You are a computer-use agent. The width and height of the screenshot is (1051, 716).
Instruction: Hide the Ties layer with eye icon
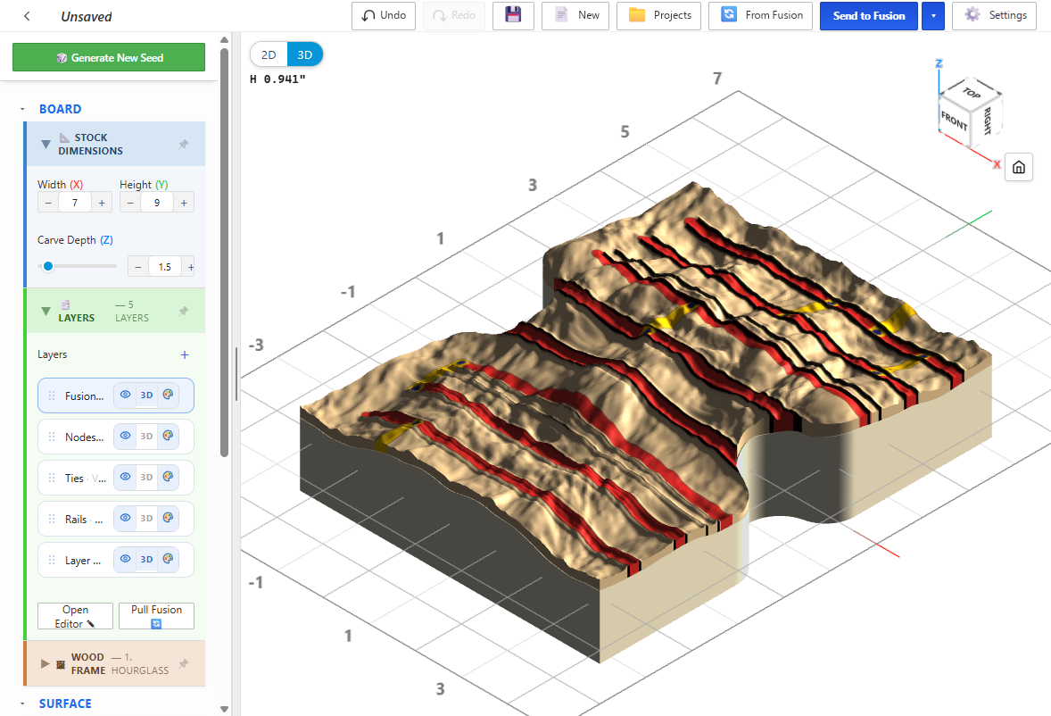125,478
